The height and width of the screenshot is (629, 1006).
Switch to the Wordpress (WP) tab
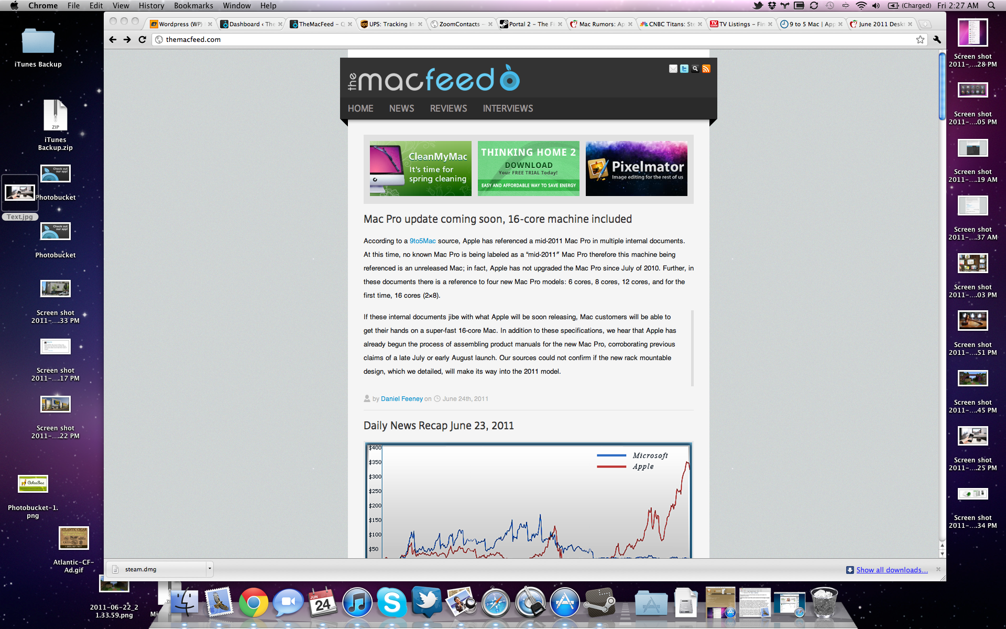180,24
